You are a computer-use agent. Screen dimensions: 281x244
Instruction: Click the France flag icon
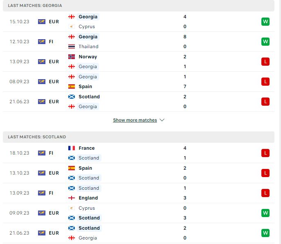coord(72,148)
